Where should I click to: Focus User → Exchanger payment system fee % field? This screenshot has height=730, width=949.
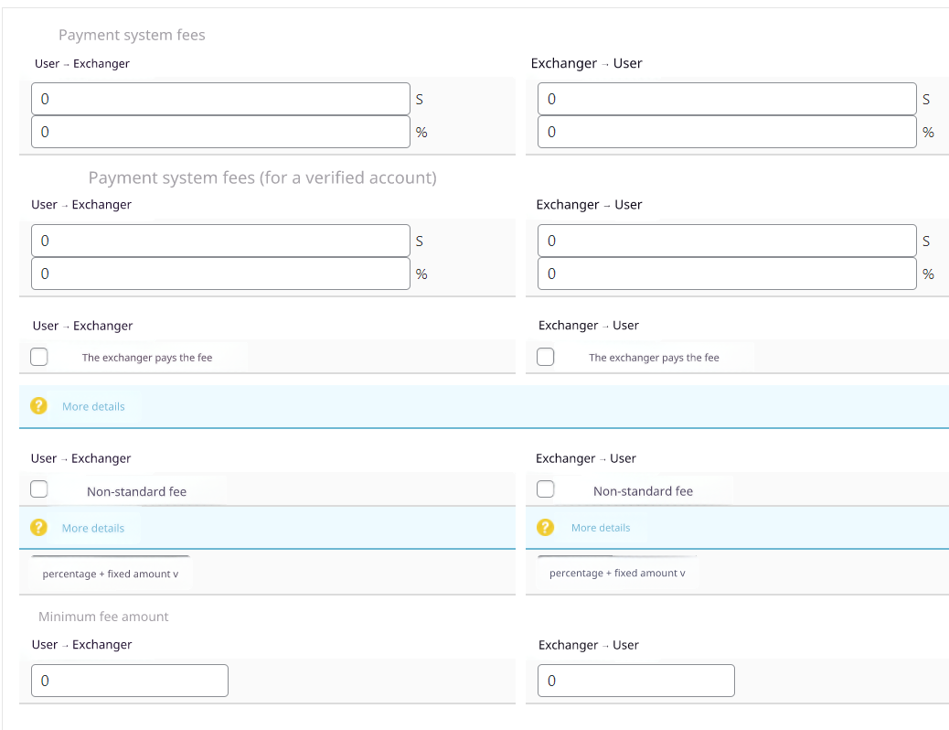point(220,132)
